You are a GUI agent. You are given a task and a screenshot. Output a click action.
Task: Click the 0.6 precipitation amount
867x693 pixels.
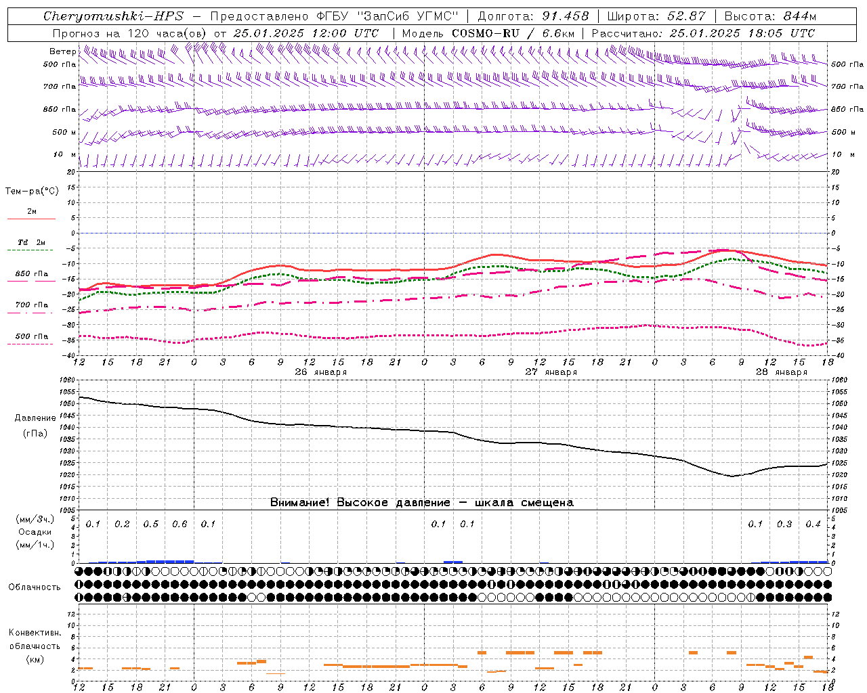tap(179, 524)
